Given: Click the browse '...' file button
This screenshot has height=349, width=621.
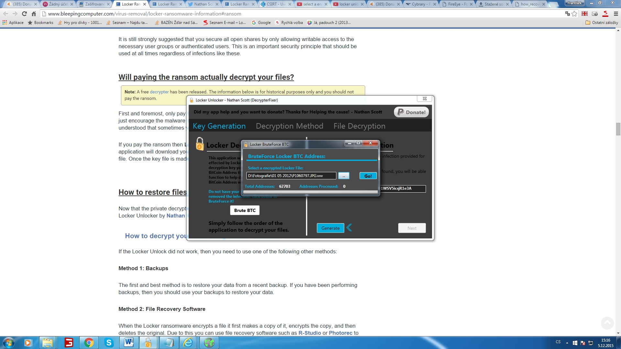Looking at the screenshot, I should (x=344, y=176).
